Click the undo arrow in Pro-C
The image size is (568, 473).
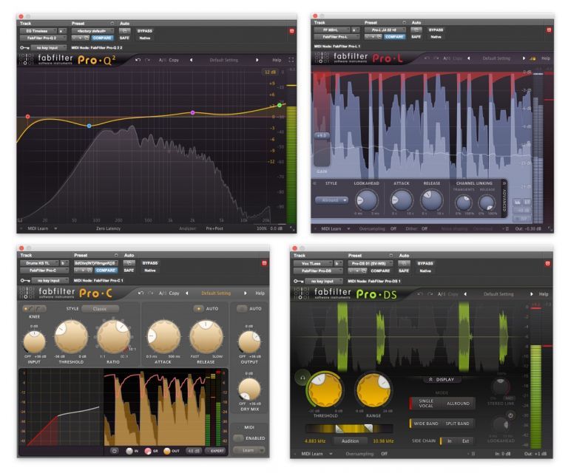[141, 293]
